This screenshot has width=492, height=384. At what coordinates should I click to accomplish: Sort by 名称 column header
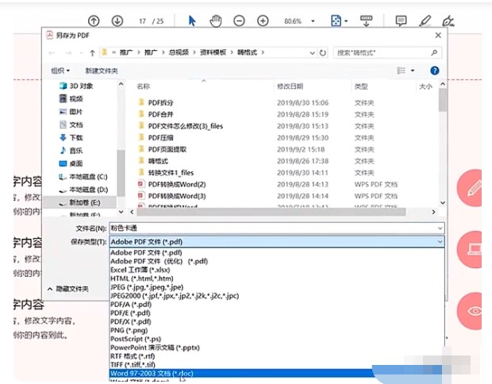coord(144,86)
